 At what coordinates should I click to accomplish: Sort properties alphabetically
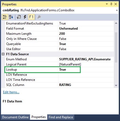[x=11, y=17]
